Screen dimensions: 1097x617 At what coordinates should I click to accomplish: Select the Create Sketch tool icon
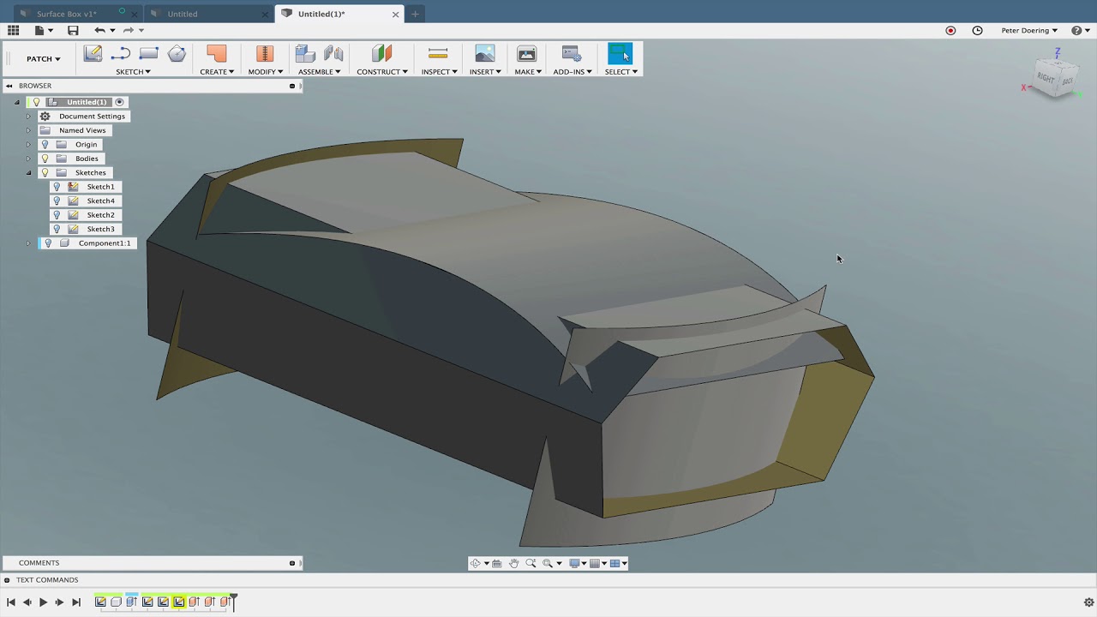93,53
